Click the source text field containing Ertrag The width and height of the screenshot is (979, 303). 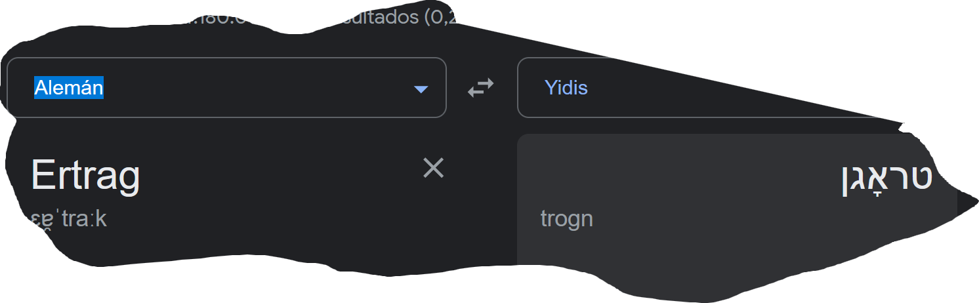[x=85, y=176]
